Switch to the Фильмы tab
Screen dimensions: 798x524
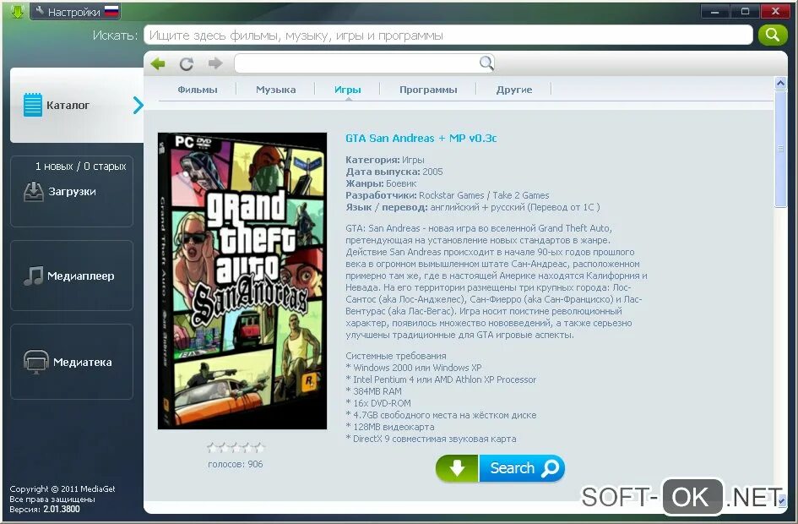point(198,90)
